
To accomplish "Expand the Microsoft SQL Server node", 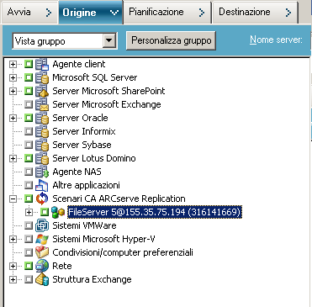I will click(13, 77).
